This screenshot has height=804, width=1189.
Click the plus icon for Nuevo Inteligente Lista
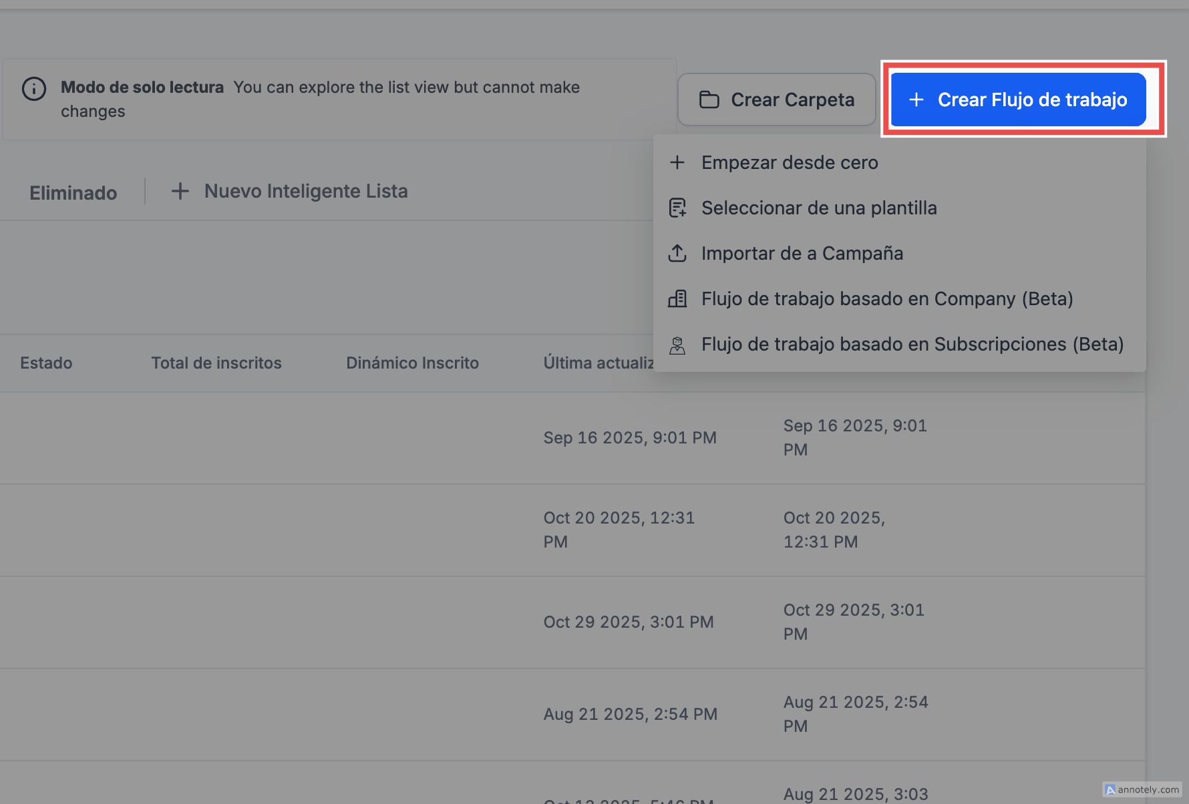pos(180,191)
